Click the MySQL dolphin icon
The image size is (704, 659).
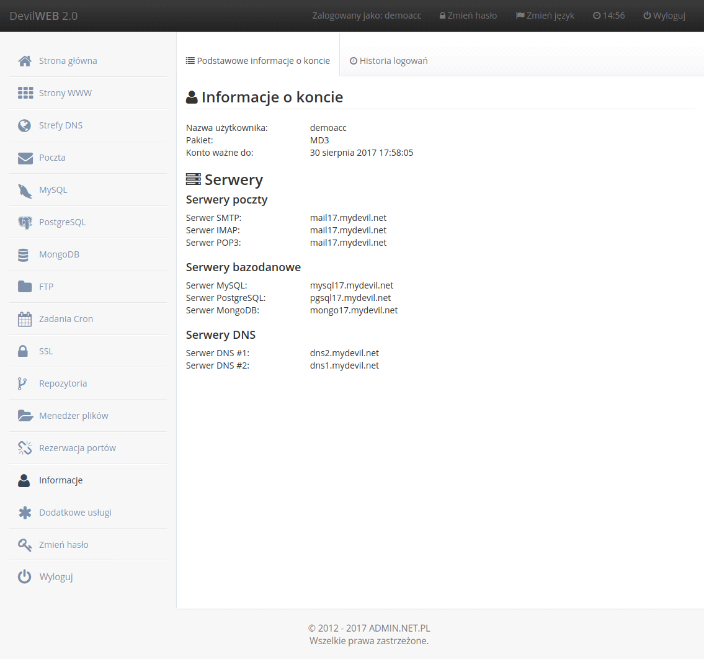coord(25,191)
